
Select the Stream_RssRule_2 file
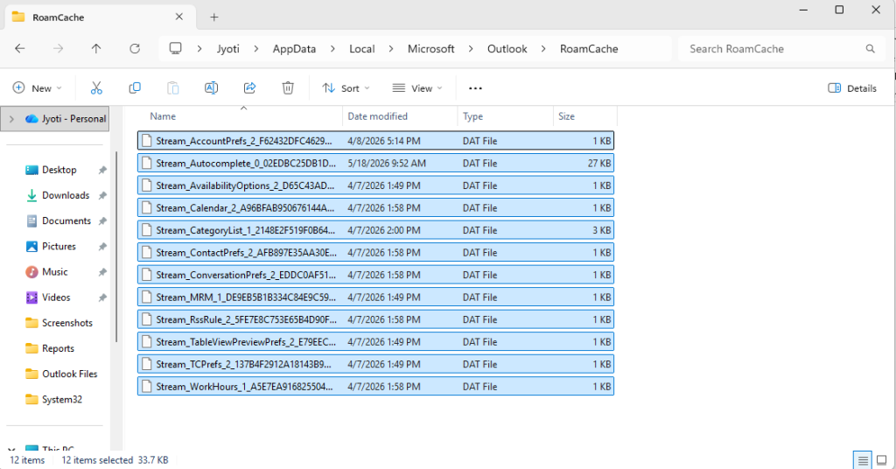click(375, 318)
